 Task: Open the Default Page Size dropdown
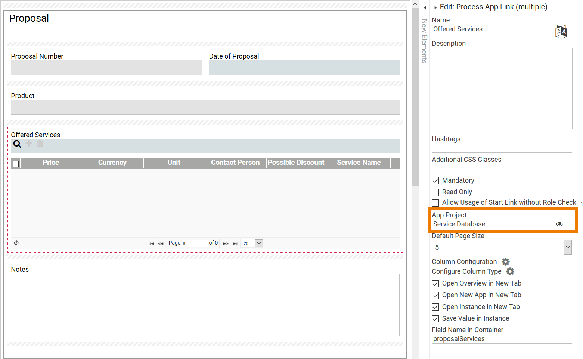click(x=567, y=248)
